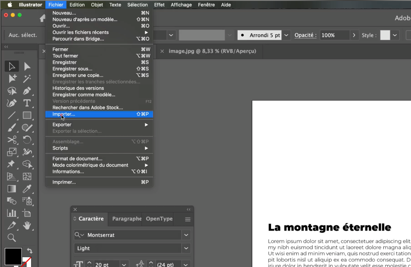The width and height of the screenshot is (411, 267).
Task: Select the Rectangle tool
Action: (27, 115)
